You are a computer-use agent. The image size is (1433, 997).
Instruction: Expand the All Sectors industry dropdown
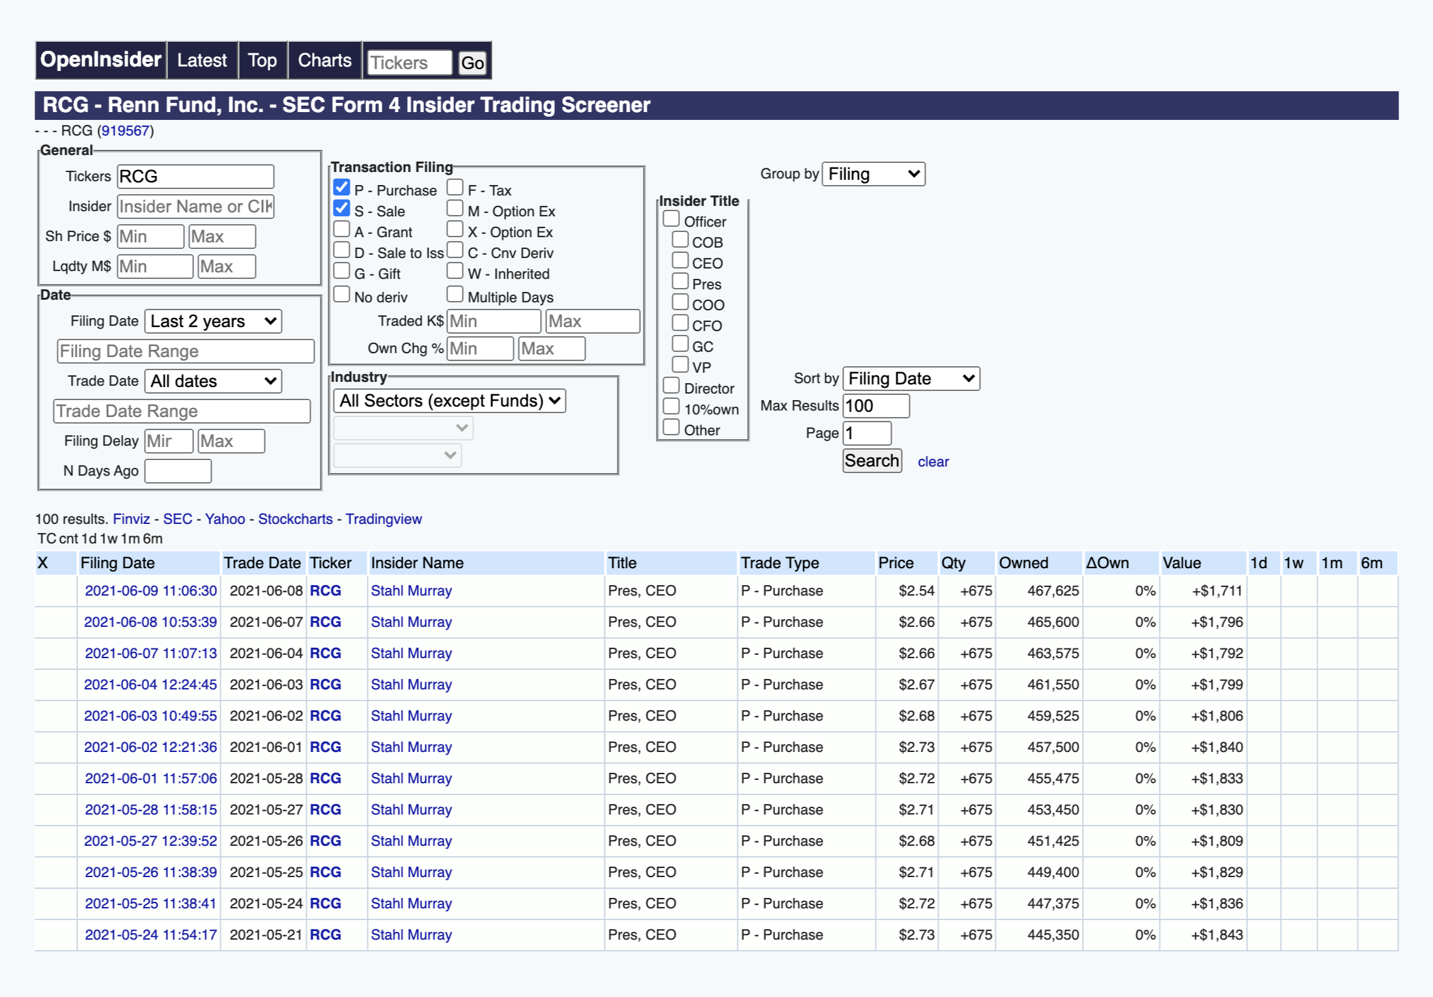tap(449, 401)
